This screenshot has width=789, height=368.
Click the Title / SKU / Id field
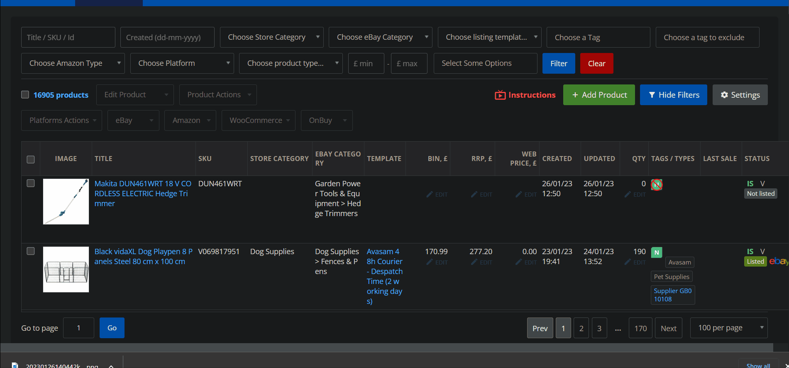coord(68,37)
